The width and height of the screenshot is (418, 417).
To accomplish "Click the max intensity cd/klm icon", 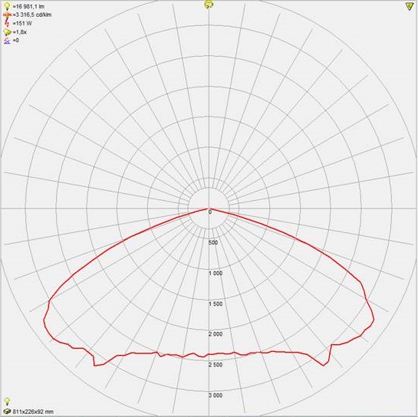I will [7, 15].
